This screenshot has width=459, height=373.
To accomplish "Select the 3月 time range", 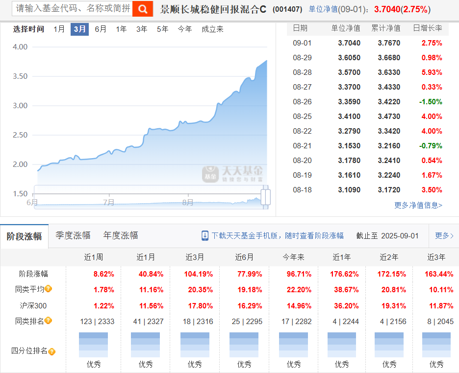I will [79, 29].
